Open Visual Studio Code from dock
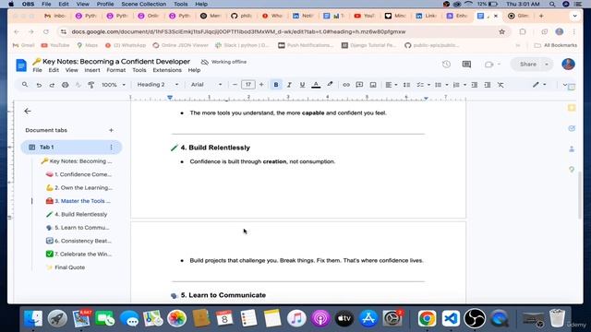This screenshot has height=332, width=591. click(x=451, y=318)
